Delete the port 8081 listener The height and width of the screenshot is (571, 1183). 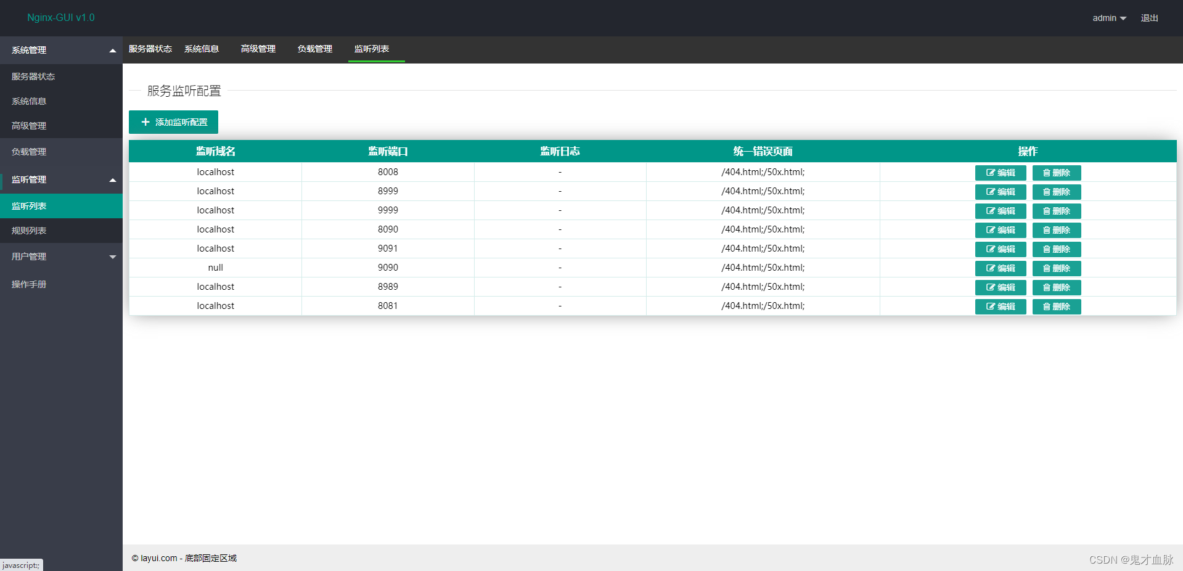point(1057,306)
